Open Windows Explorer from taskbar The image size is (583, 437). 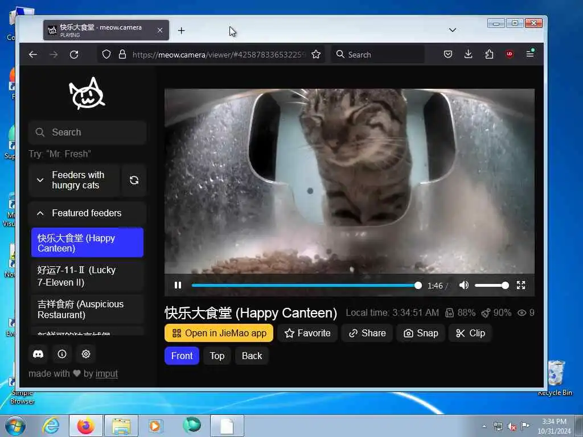point(121,426)
